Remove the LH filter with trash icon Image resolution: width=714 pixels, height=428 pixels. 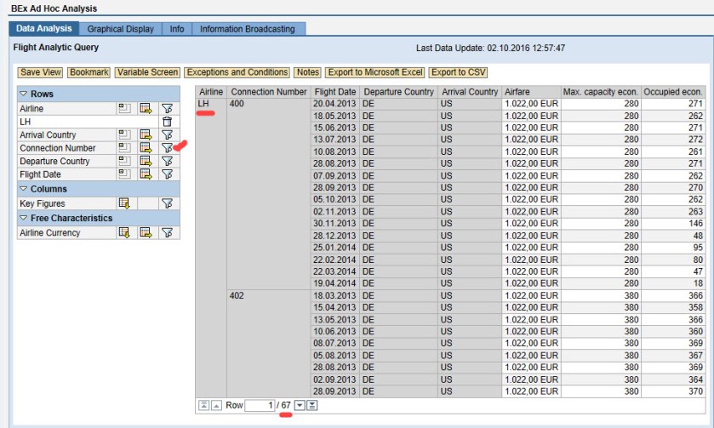(167, 122)
